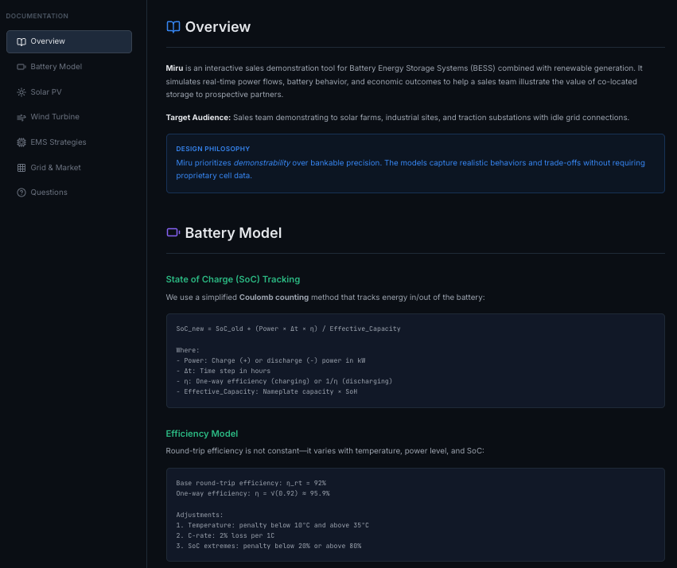The height and width of the screenshot is (568, 677).
Task: Click the Efficiency Model heading
Action: [201, 434]
